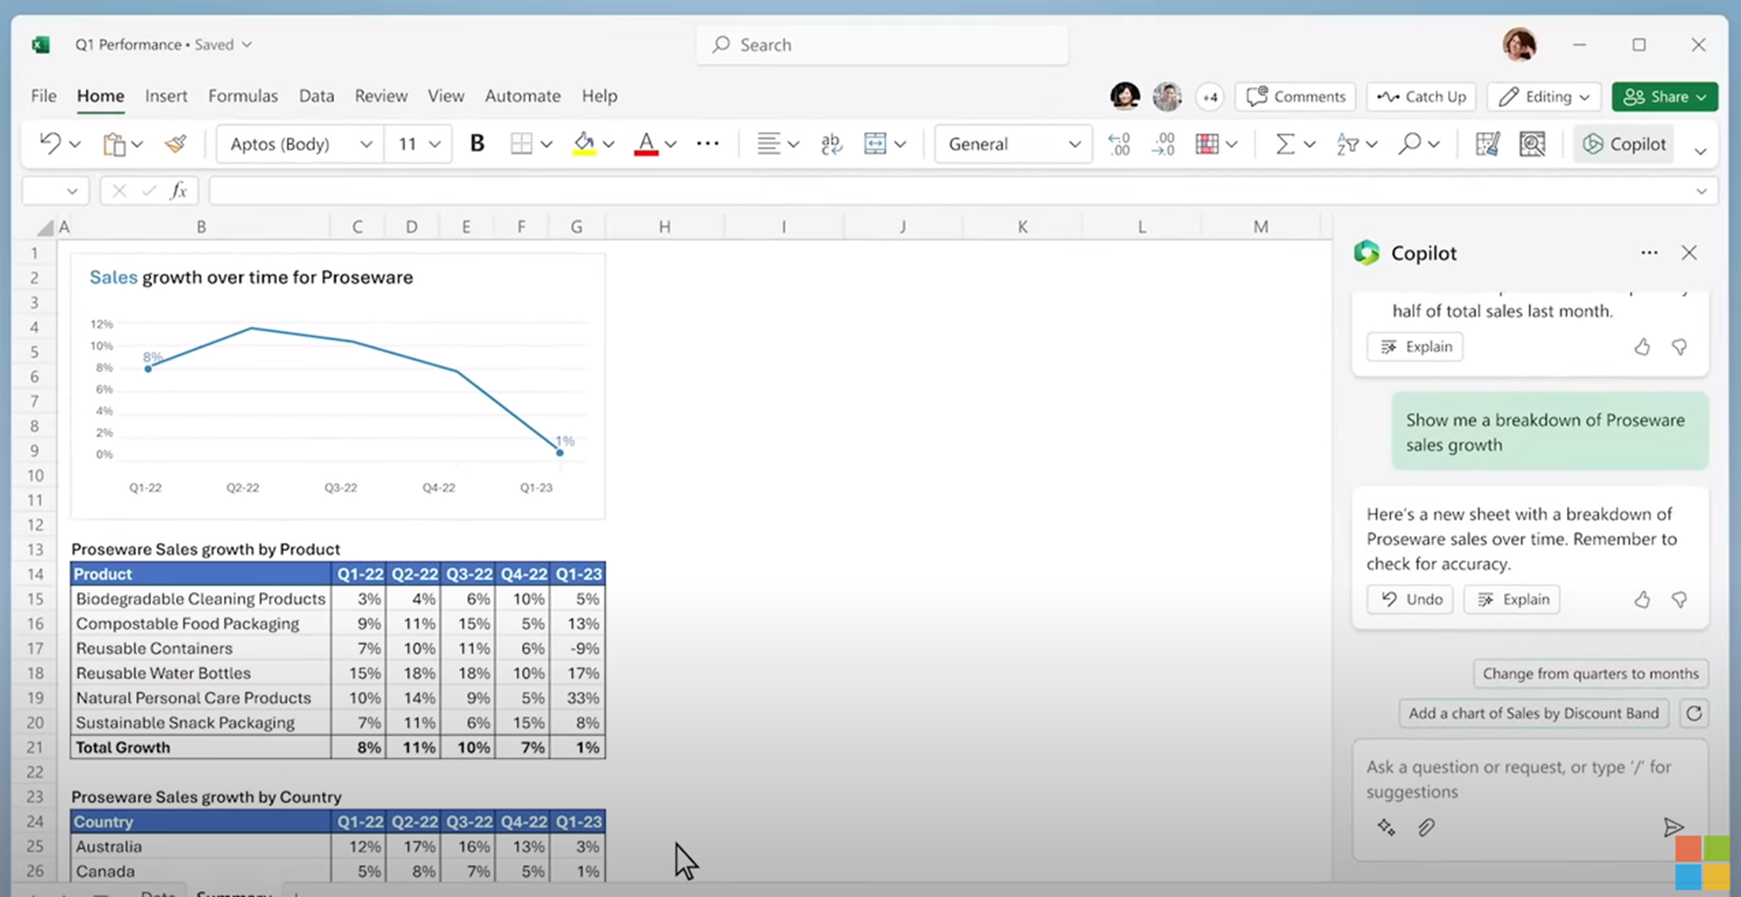
Task: Toggle the Copilot ribbon button
Action: click(x=1624, y=144)
